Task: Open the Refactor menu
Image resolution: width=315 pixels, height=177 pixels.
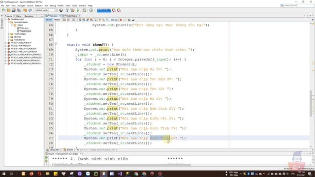Action: (x=39, y=5)
